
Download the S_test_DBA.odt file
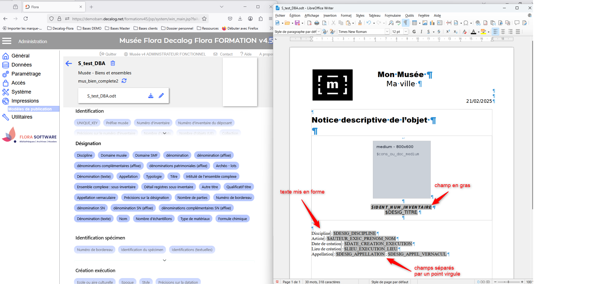coord(151,96)
